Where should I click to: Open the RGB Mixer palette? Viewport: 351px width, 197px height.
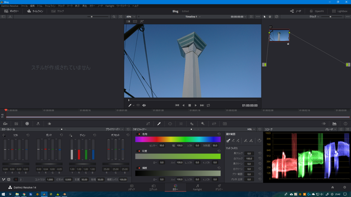click(38, 124)
